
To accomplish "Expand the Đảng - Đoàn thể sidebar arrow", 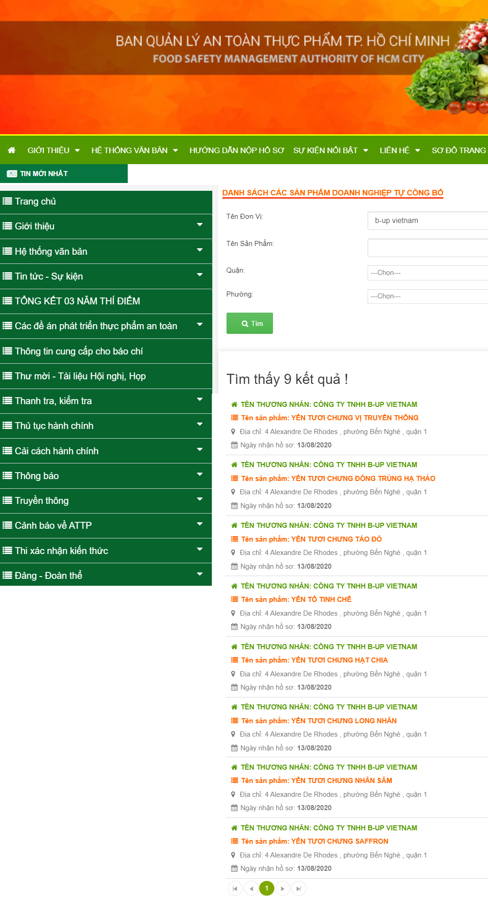I will pos(200,574).
